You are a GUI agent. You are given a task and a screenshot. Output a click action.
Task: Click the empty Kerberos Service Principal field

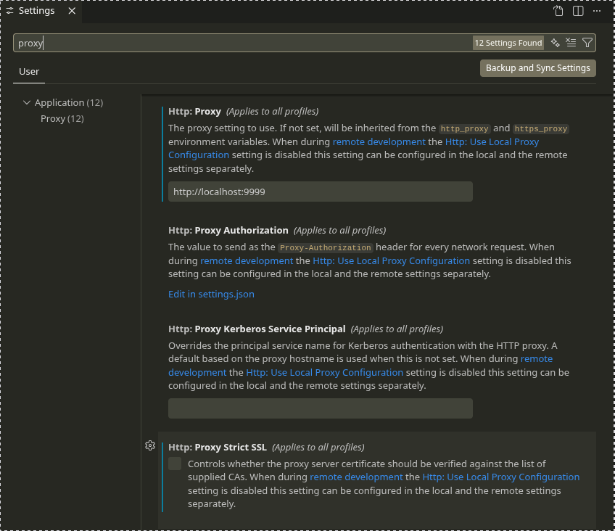pos(320,408)
